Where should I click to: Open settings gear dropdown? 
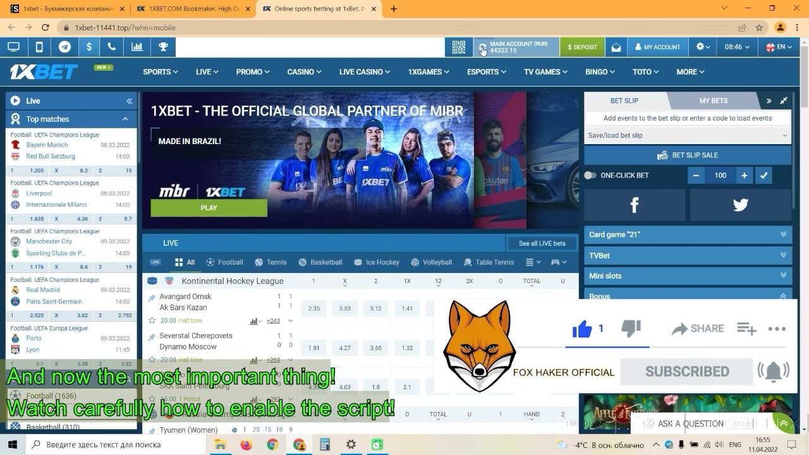(703, 47)
